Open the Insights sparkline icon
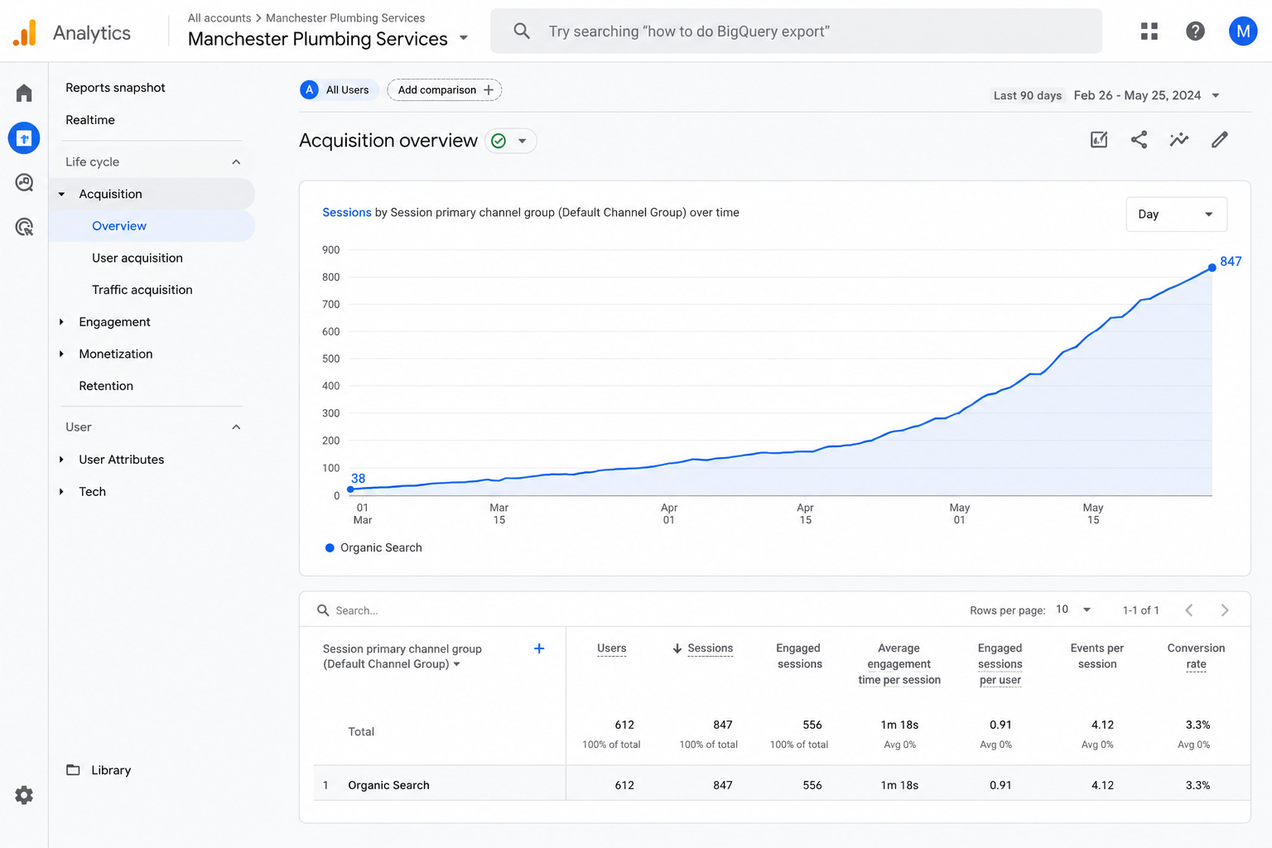This screenshot has height=848, width=1272. [1179, 140]
